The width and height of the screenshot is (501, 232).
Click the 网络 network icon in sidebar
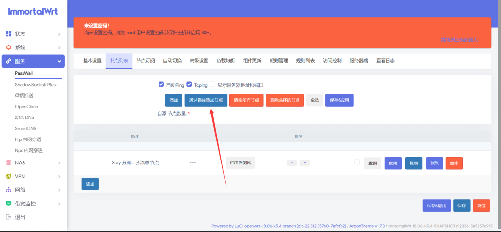coord(8,190)
